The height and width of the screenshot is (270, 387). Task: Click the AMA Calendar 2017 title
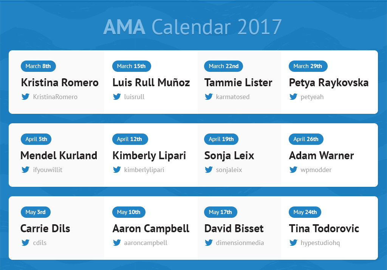193,27
